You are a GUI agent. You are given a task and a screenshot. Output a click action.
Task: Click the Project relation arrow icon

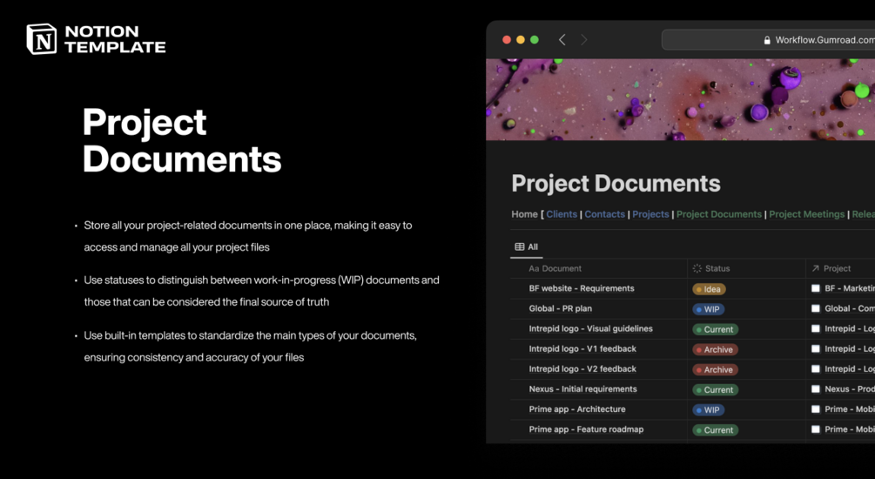tap(815, 268)
